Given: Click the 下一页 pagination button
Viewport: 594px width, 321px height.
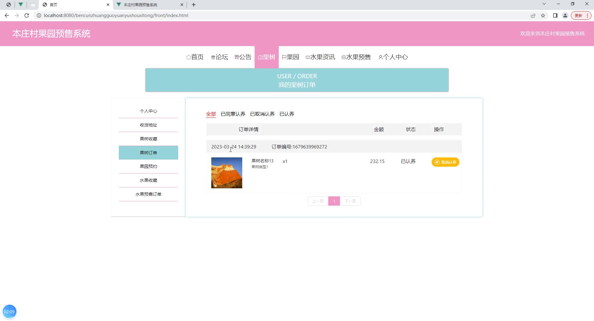Looking at the screenshot, I should pos(350,201).
